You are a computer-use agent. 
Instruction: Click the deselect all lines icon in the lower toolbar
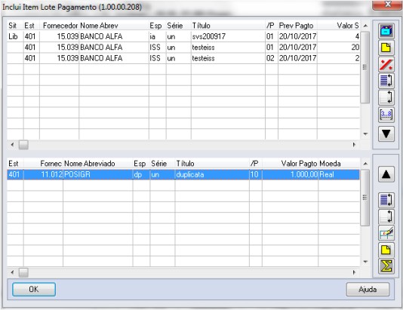click(386, 216)
